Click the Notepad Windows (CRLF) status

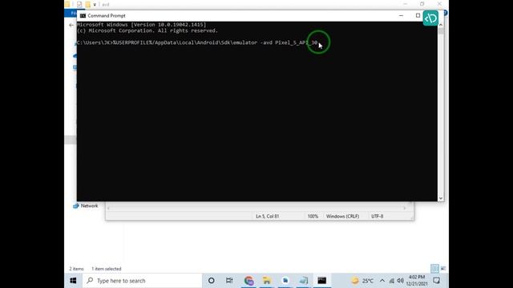[x=342, y=216]
